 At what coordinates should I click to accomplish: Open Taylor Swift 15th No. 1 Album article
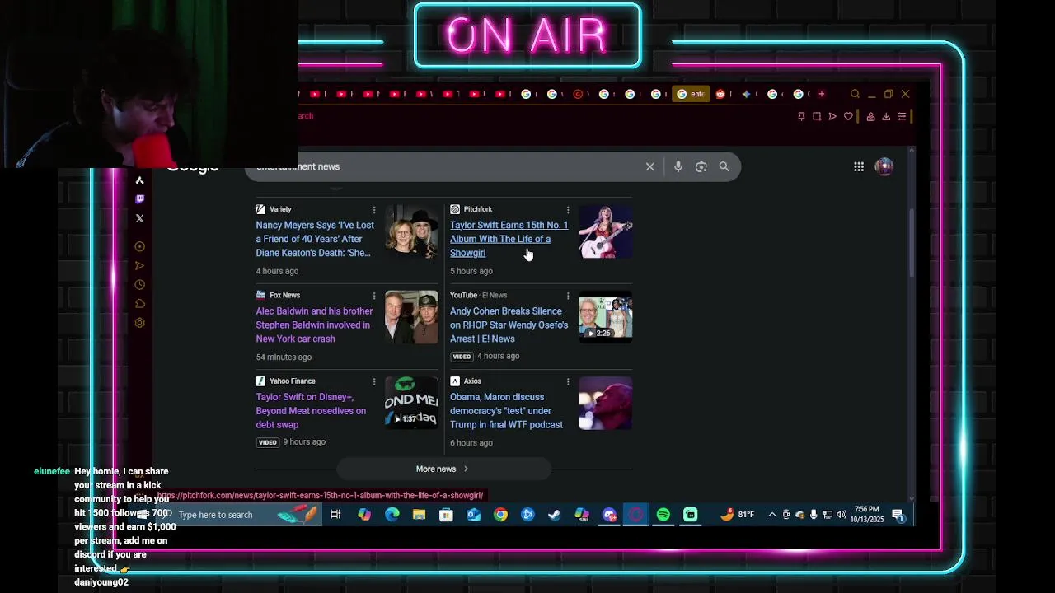(x=509, y=239)
